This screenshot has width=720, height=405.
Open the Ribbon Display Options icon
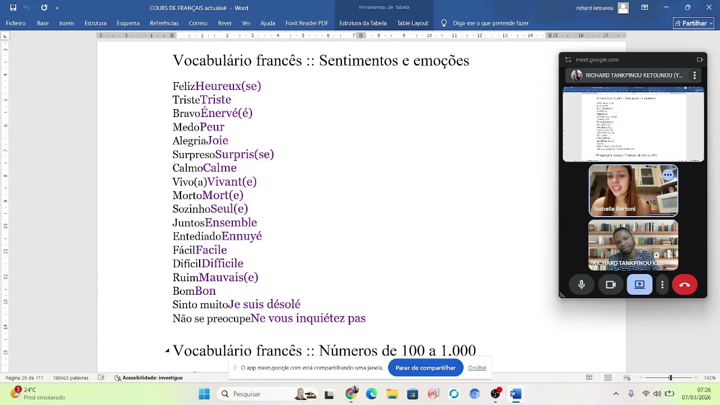coord(645,7)
